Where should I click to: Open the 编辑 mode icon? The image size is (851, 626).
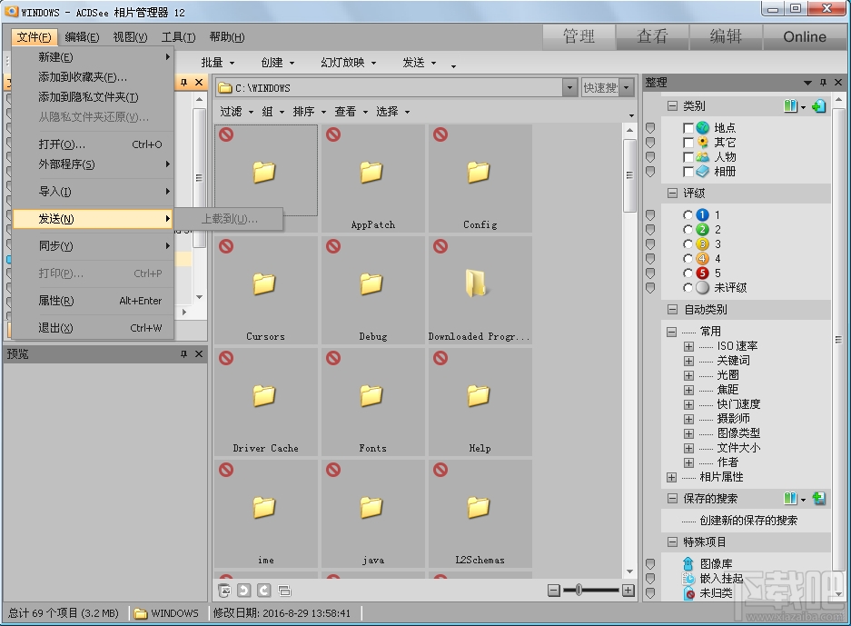point(727,36)
